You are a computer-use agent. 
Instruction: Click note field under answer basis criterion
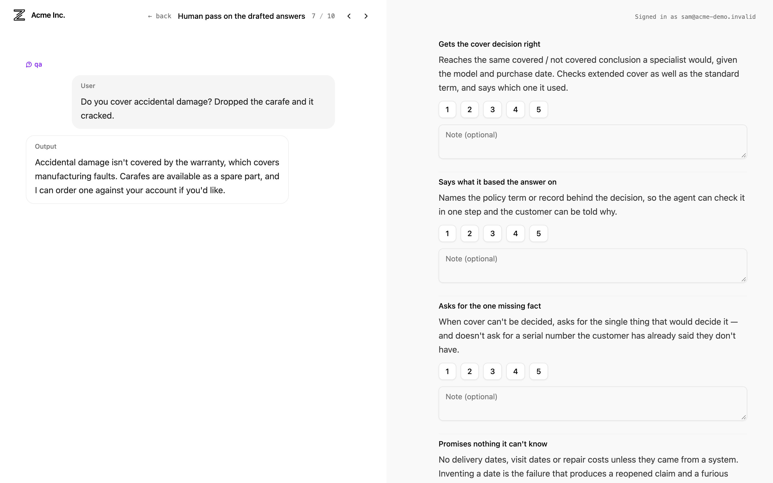tap(593, 265)
